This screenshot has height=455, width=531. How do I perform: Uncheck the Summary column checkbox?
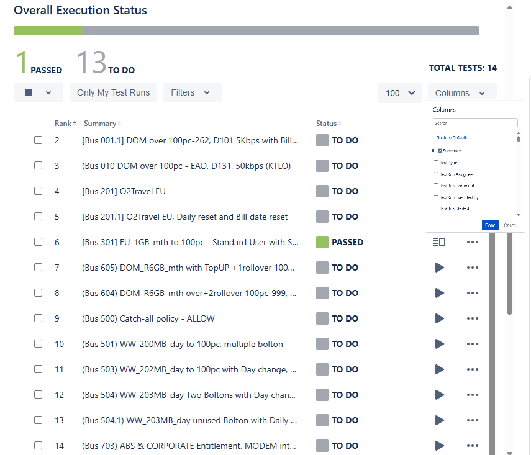[x=440, y=151]
